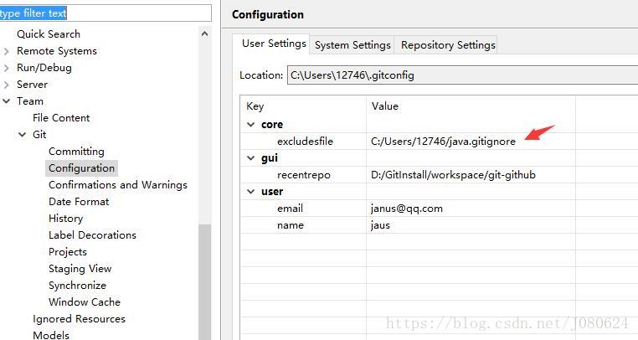Switch to the System Settings tab
This screenshot has height=340, width=638.
click(x=352, y=44)
